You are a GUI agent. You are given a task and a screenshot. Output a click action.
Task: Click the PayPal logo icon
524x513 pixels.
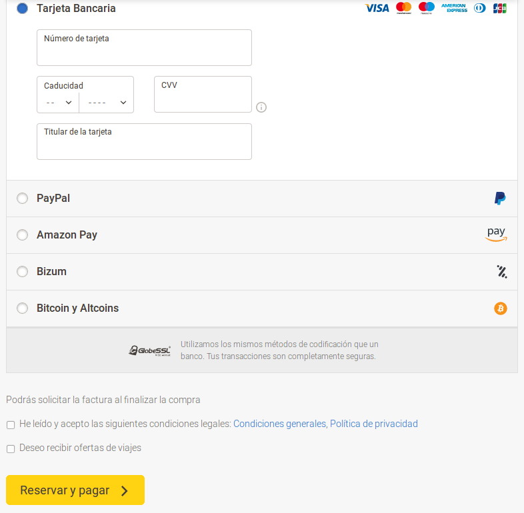(x=500, y=199)
